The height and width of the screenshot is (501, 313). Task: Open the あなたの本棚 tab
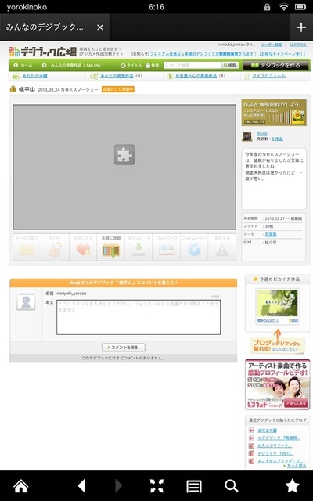coord(34,76)
